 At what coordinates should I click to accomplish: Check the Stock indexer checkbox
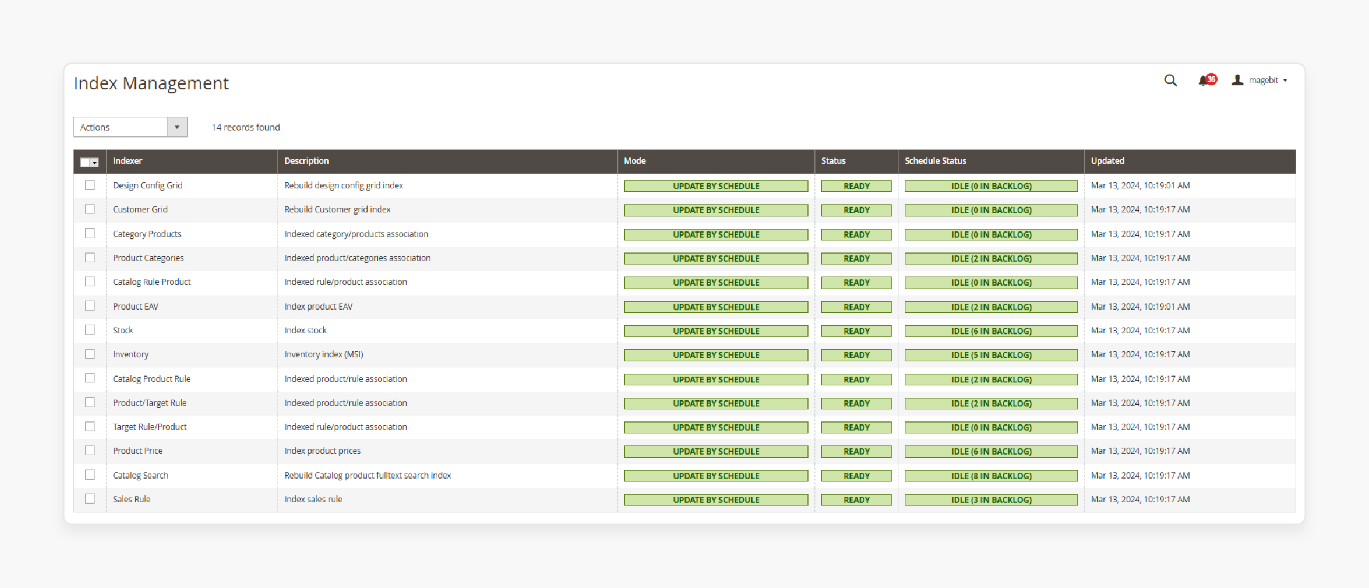coord(90,330)
